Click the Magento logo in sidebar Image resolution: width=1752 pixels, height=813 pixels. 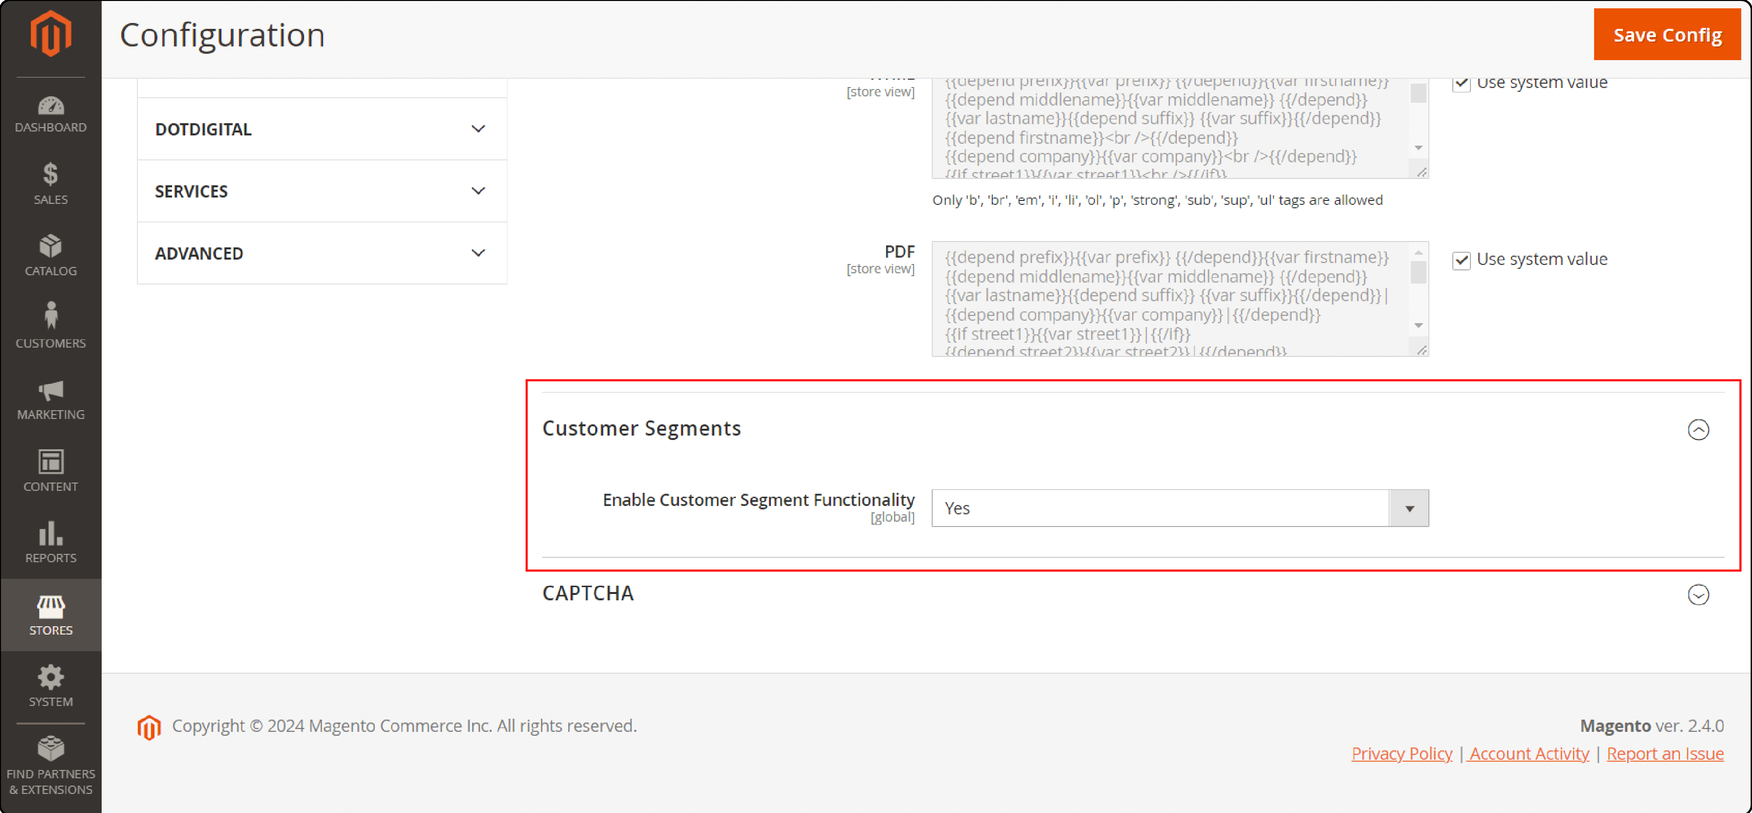(50, 33)
